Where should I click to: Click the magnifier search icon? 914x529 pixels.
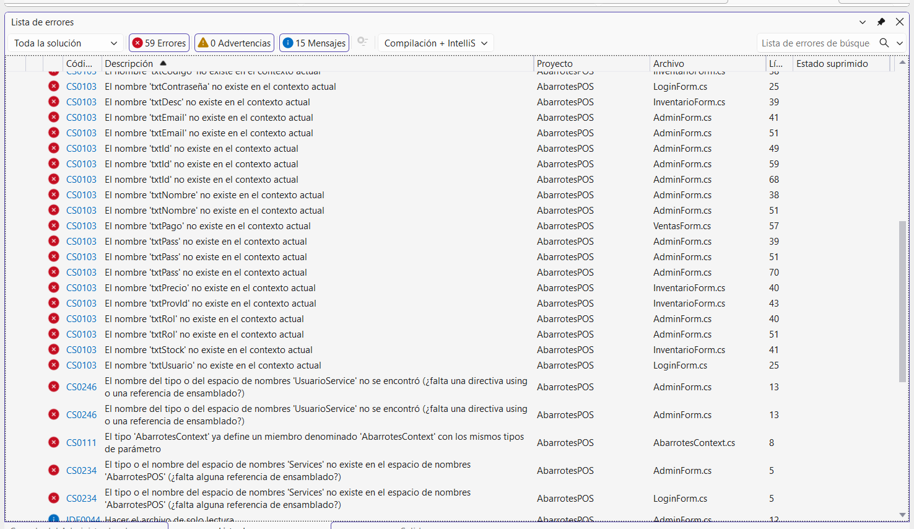(x=884, y=43)
